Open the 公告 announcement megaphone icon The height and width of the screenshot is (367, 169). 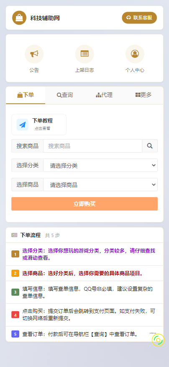coord(34,54)
